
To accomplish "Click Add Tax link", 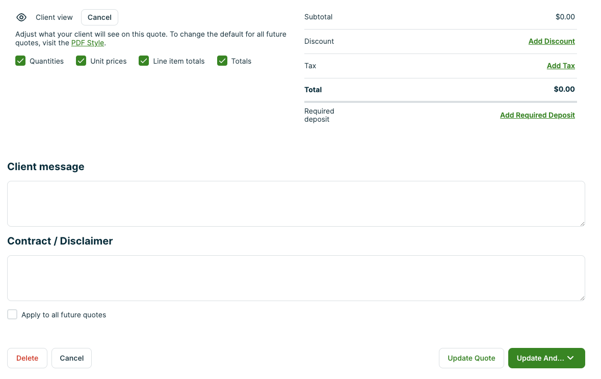I will coord(561,66).
